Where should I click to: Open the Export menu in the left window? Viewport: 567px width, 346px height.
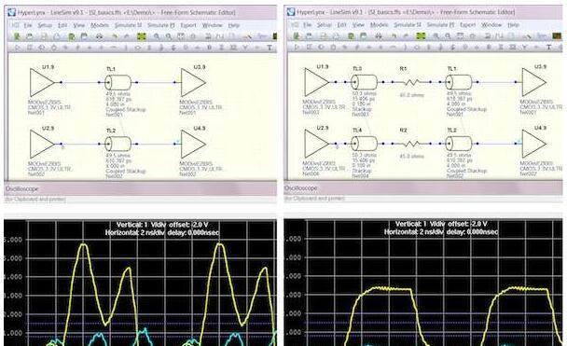(188, 25)
